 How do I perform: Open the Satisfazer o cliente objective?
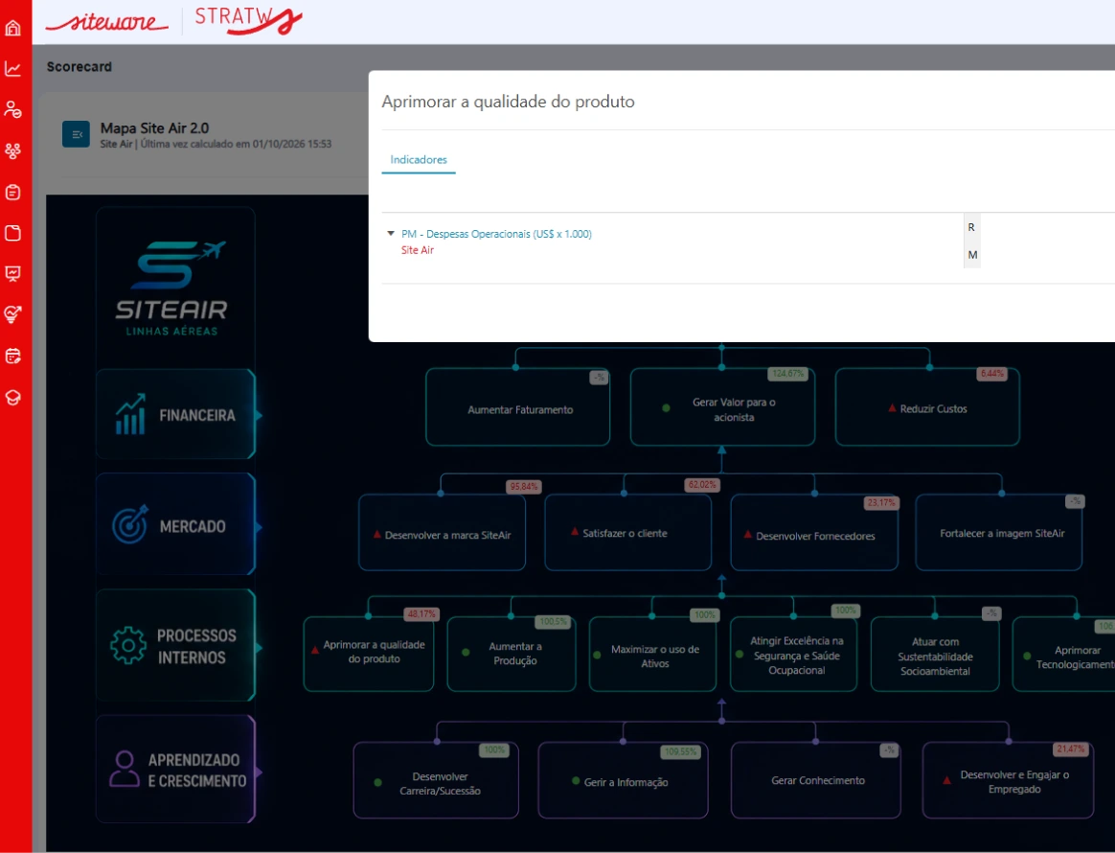click(x=627, y=533)
